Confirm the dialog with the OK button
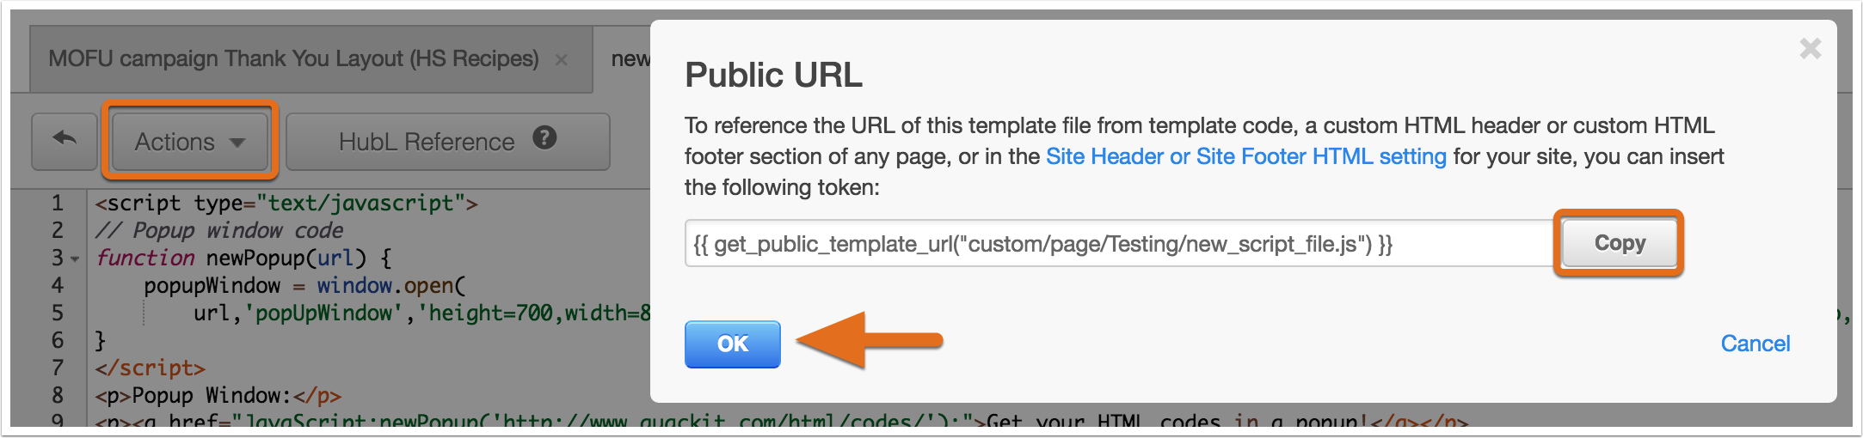 tap(732, 344)
